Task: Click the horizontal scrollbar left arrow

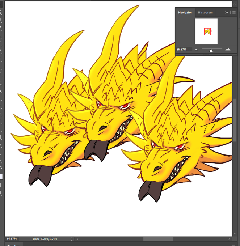Action: (77, 239)
